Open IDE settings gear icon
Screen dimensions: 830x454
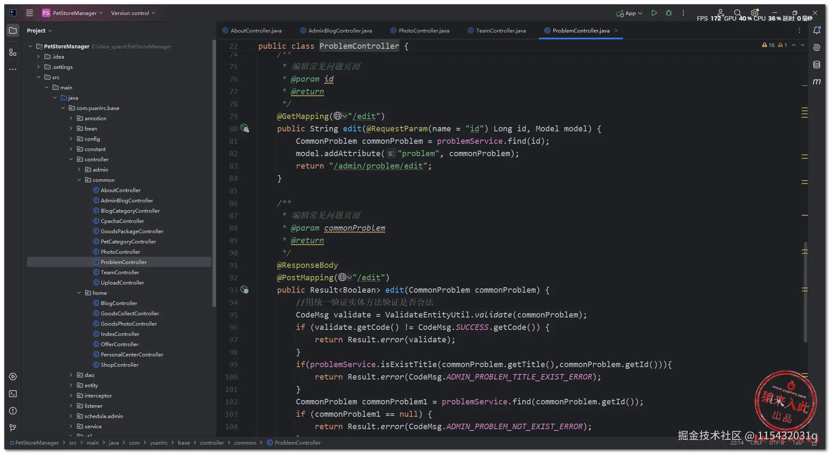coord(755,13)
